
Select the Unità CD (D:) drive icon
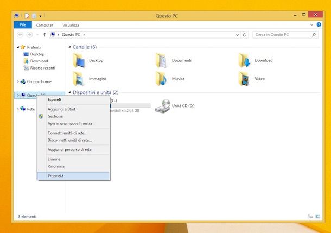pos(162,106)
